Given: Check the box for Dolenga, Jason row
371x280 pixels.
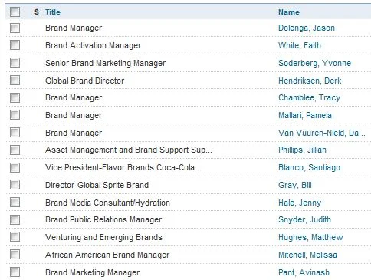Looking at the screenshot, I should coord(15,28).
